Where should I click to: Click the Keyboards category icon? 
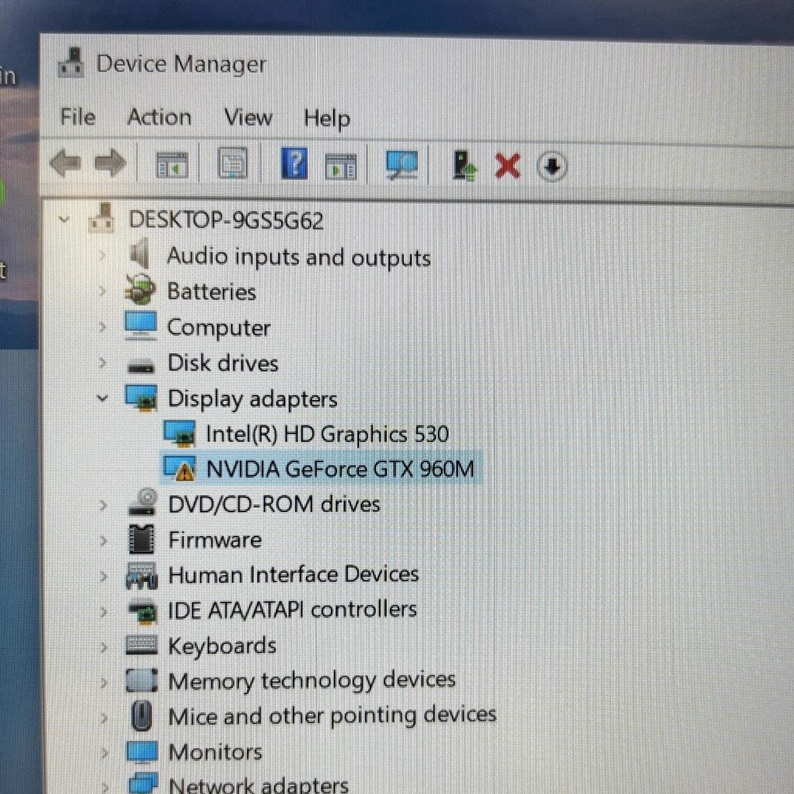point(141,645)
